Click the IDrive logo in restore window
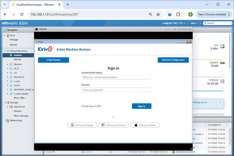The image size is (234, 156). (45, 49)
